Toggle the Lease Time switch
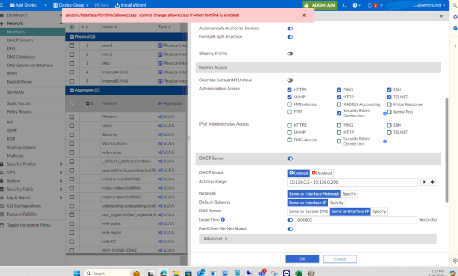 [x=290, y=221]
